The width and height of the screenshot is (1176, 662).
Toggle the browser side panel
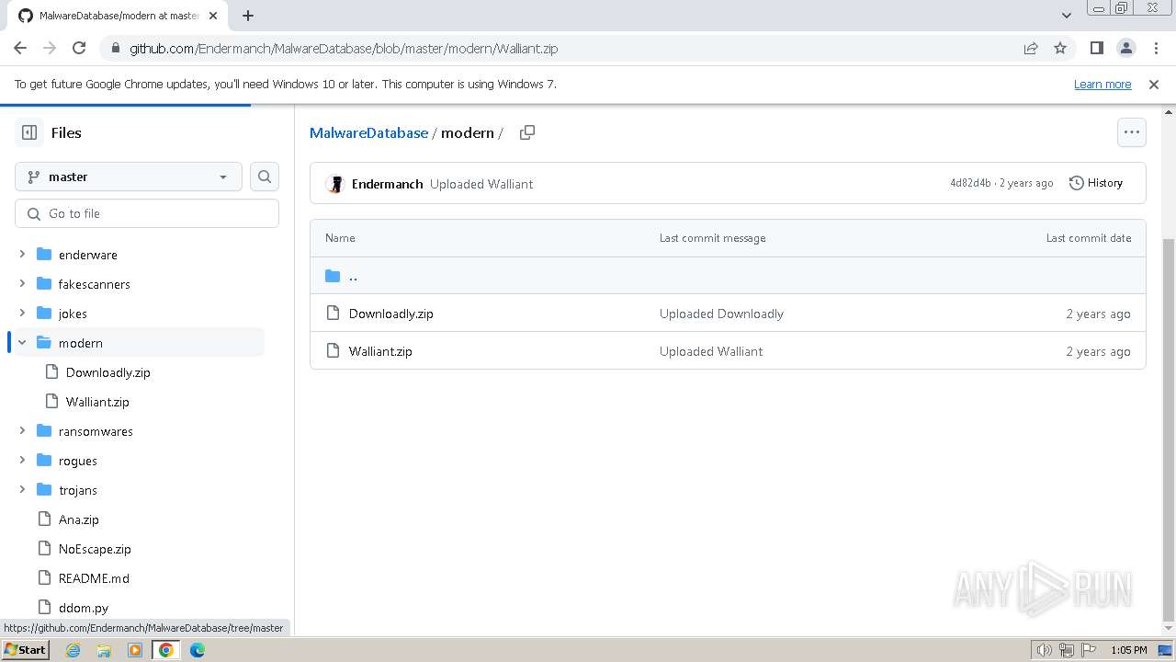point(1096,49)
